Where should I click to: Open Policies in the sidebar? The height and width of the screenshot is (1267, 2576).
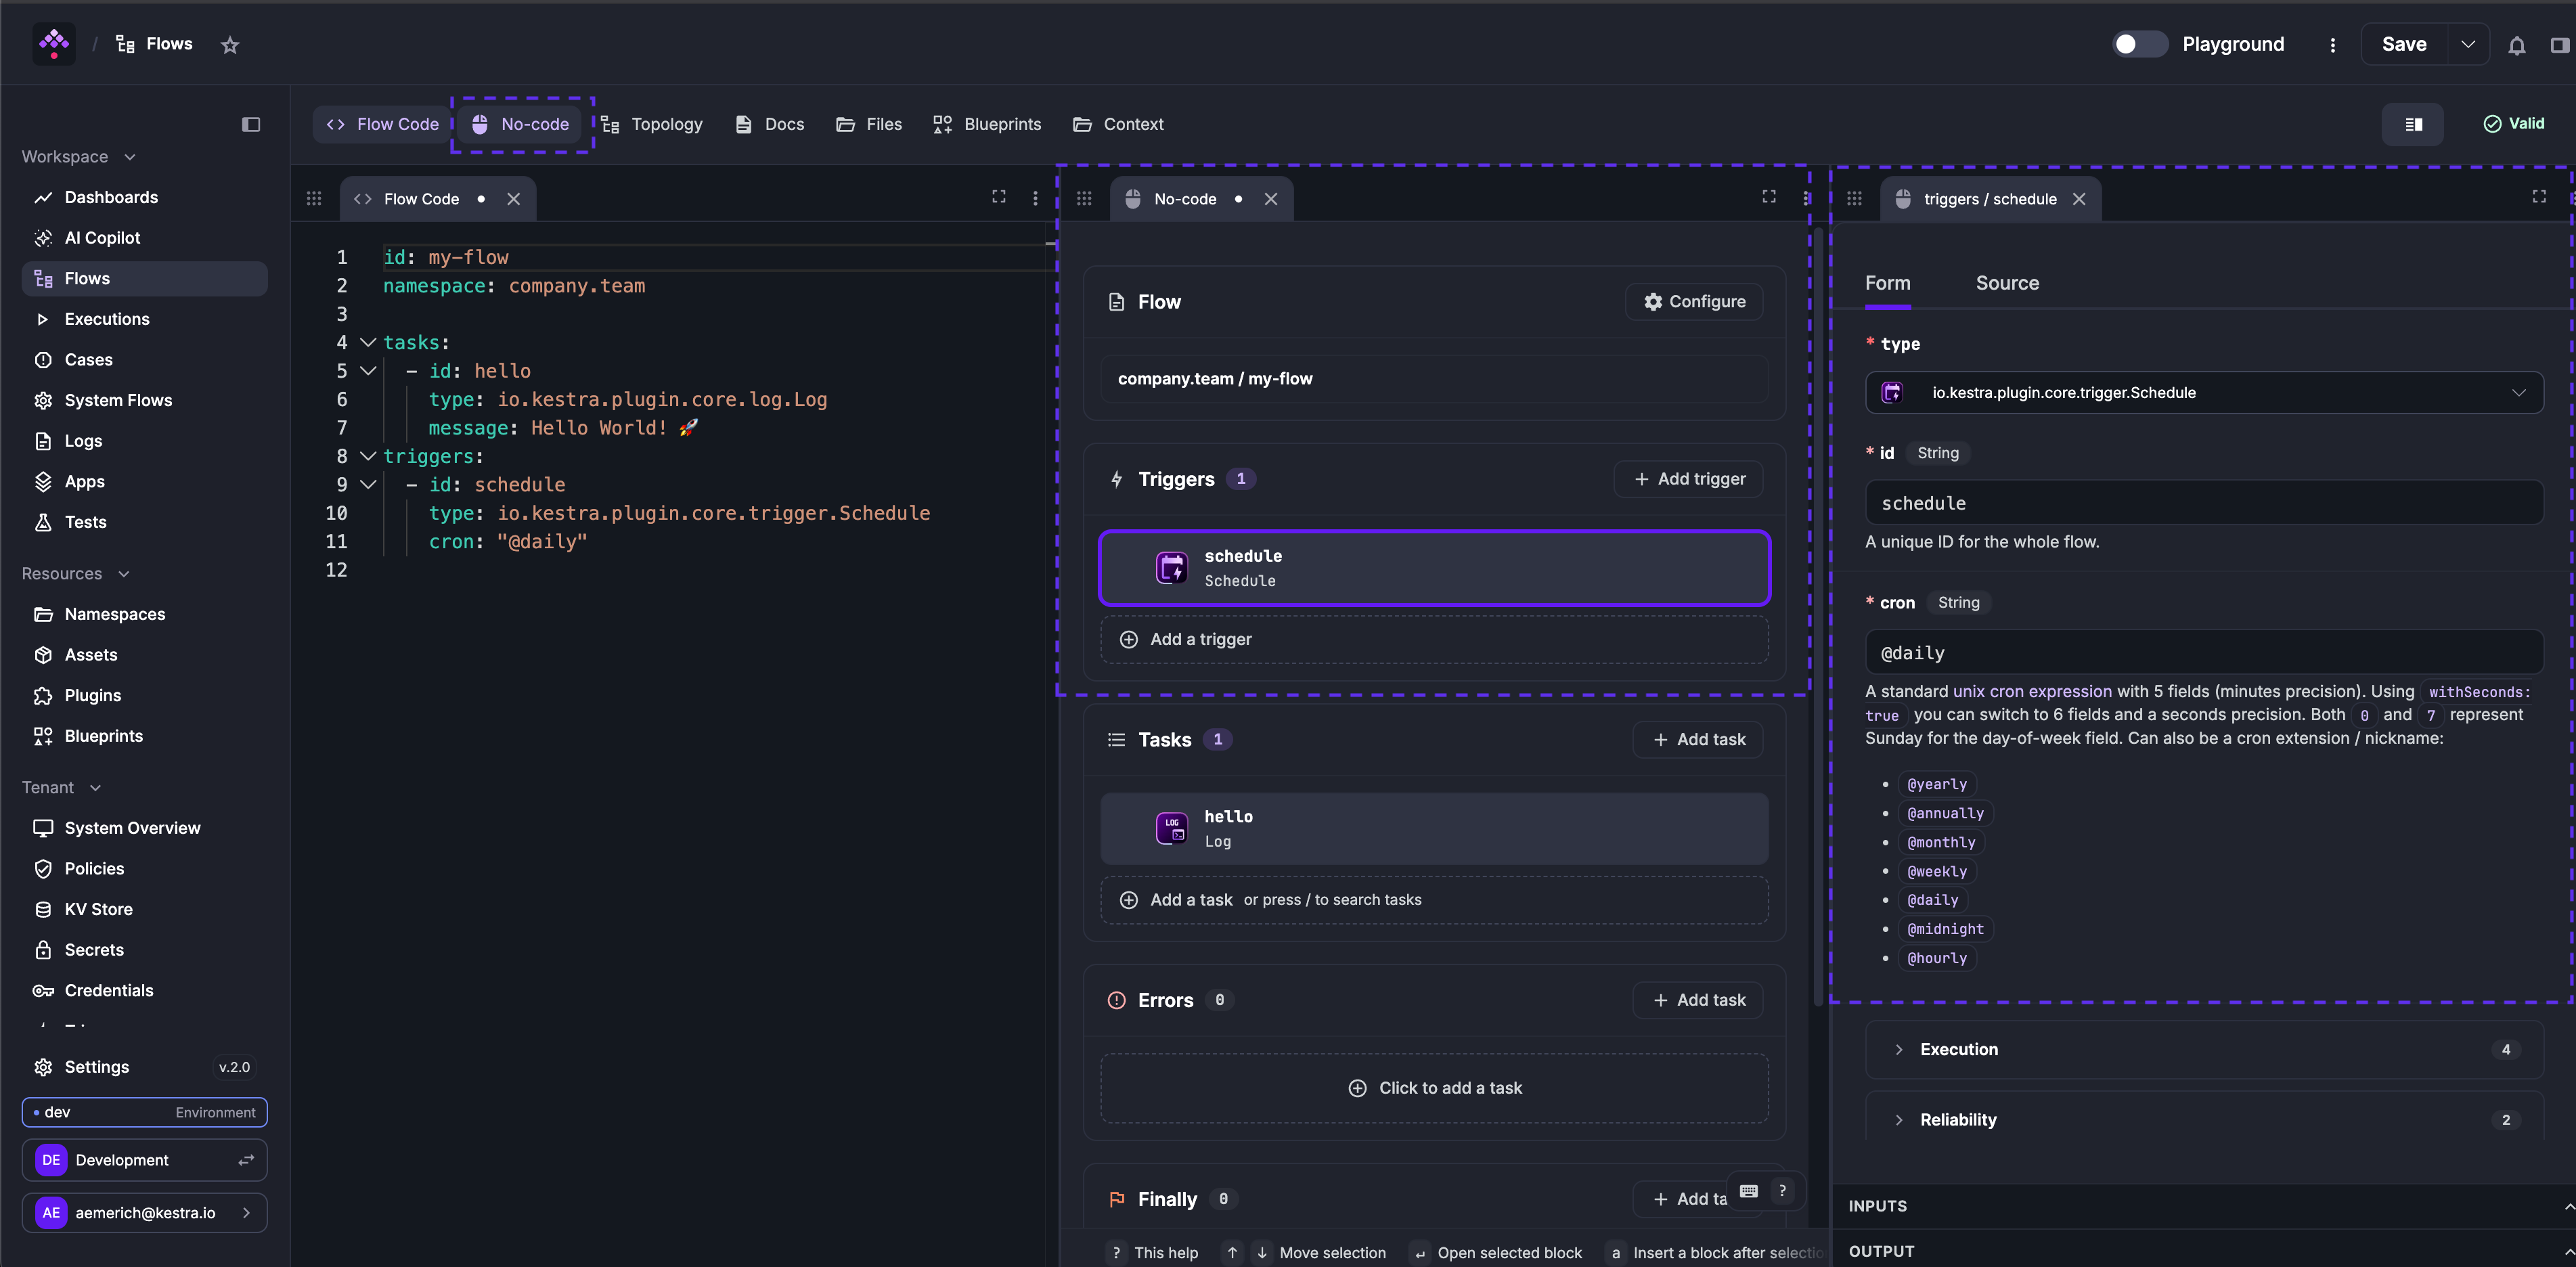(x=144, y=868)
